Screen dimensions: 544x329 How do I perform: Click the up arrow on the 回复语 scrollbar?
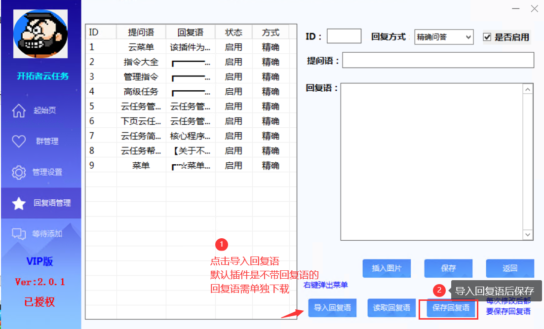click(x=528, y=89)
